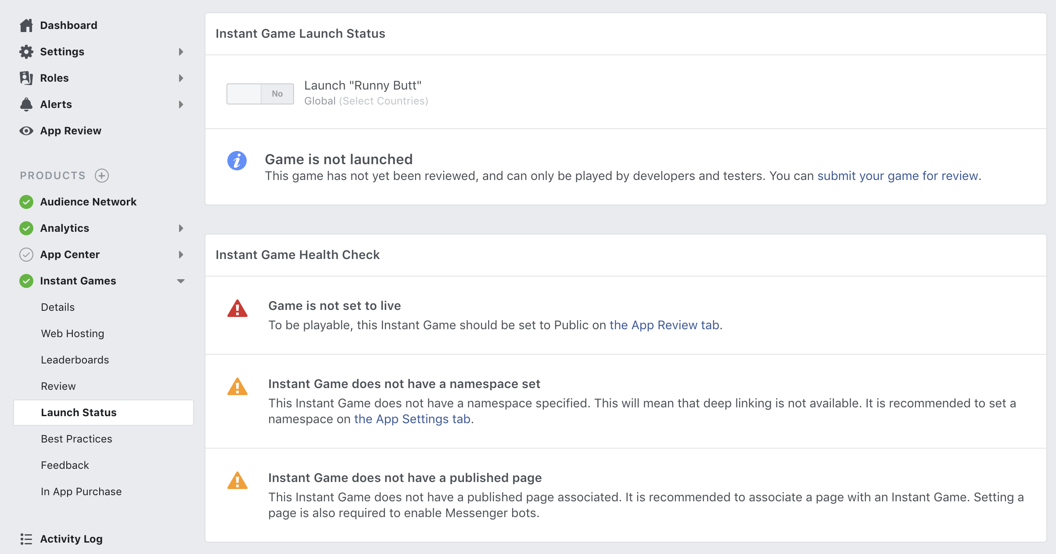Open the Alerts menu item
1056x554 pixels.
(56, 104)
